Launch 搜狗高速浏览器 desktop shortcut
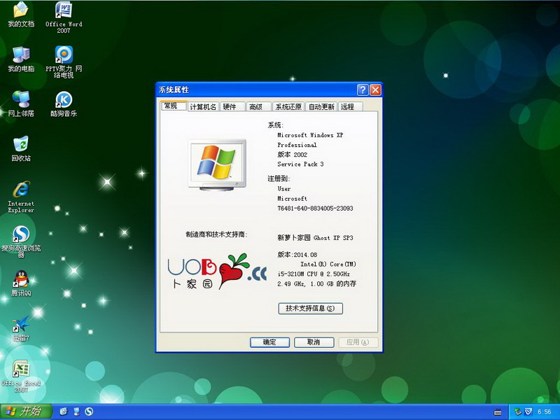This screenshot has width=560, height=420. coord(21,241)
